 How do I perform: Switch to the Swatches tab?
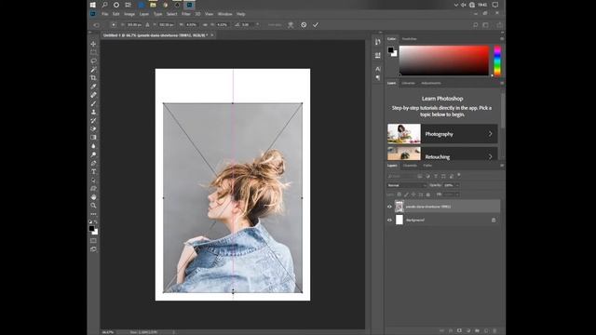coord(410,39)
